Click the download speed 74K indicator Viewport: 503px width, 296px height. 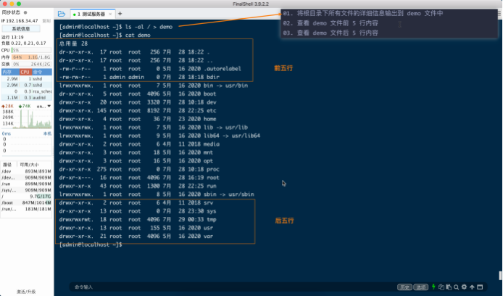(25, 106)
